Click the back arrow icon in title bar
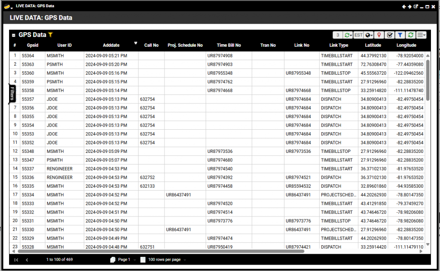This screenshot has height=271, width=440. click(x=404, y=6)
